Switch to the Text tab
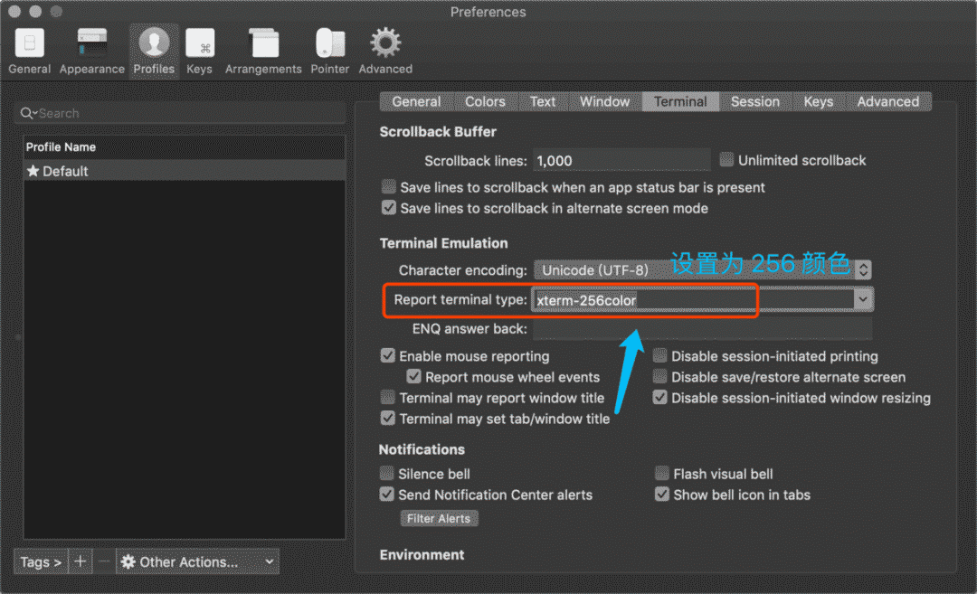 tap(543, 101)
